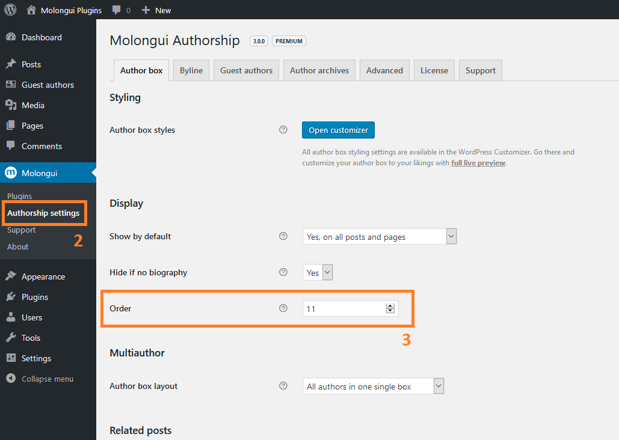619x440 pixels.
Task: Click the Molongui Authorship page title
Action: (x=174, y=41)
